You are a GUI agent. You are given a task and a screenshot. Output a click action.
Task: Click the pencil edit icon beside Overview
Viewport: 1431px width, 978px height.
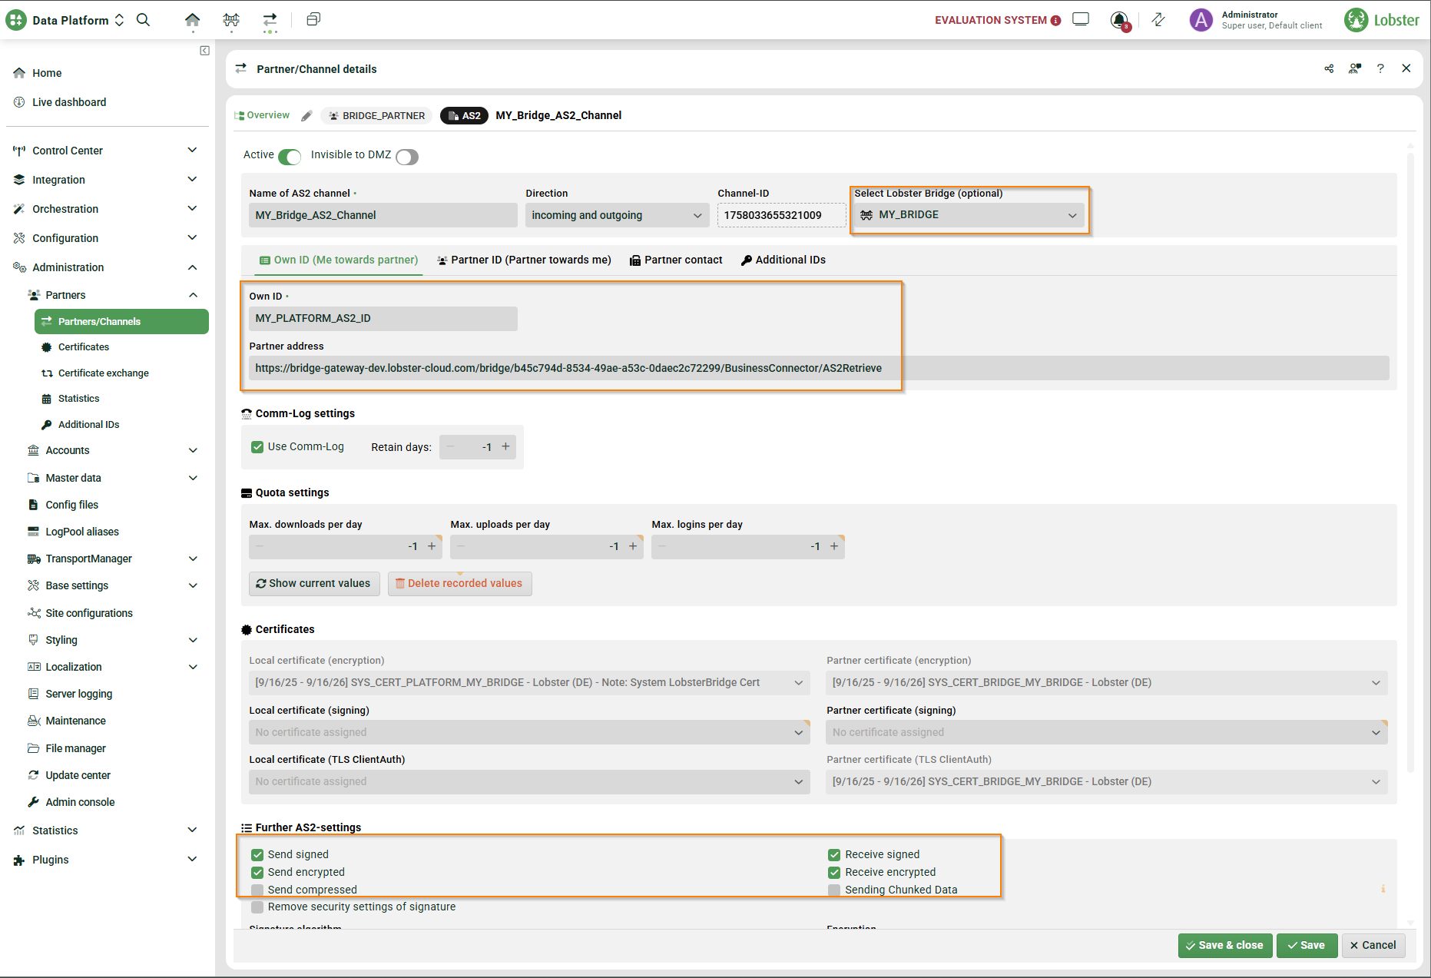(x=306, y=116)
